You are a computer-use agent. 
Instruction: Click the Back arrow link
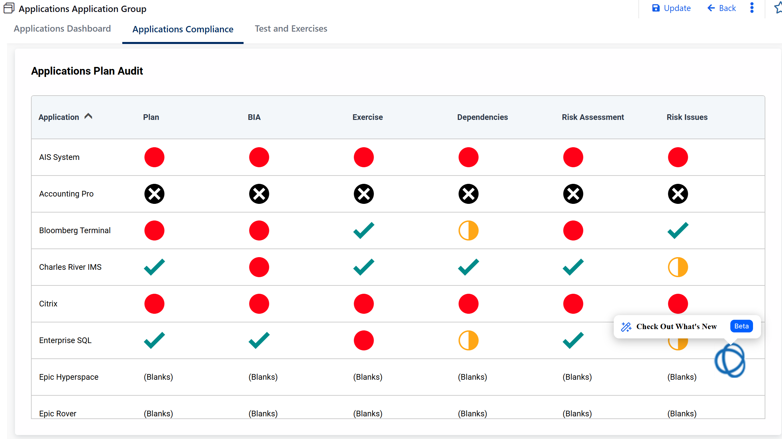click(x=721, y=8)
